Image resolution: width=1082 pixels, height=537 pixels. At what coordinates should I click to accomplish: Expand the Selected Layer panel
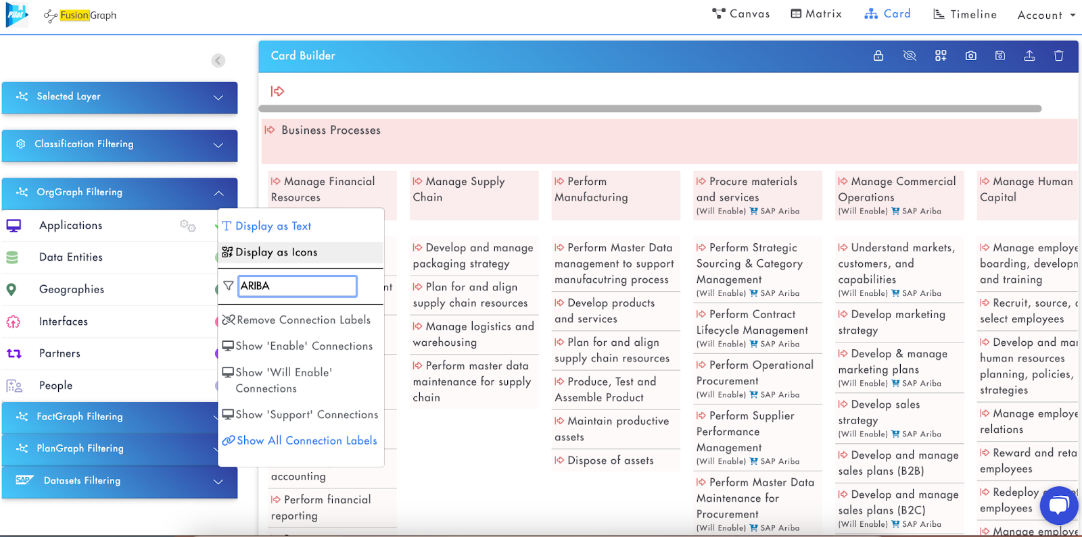click(x=120, y=97)
